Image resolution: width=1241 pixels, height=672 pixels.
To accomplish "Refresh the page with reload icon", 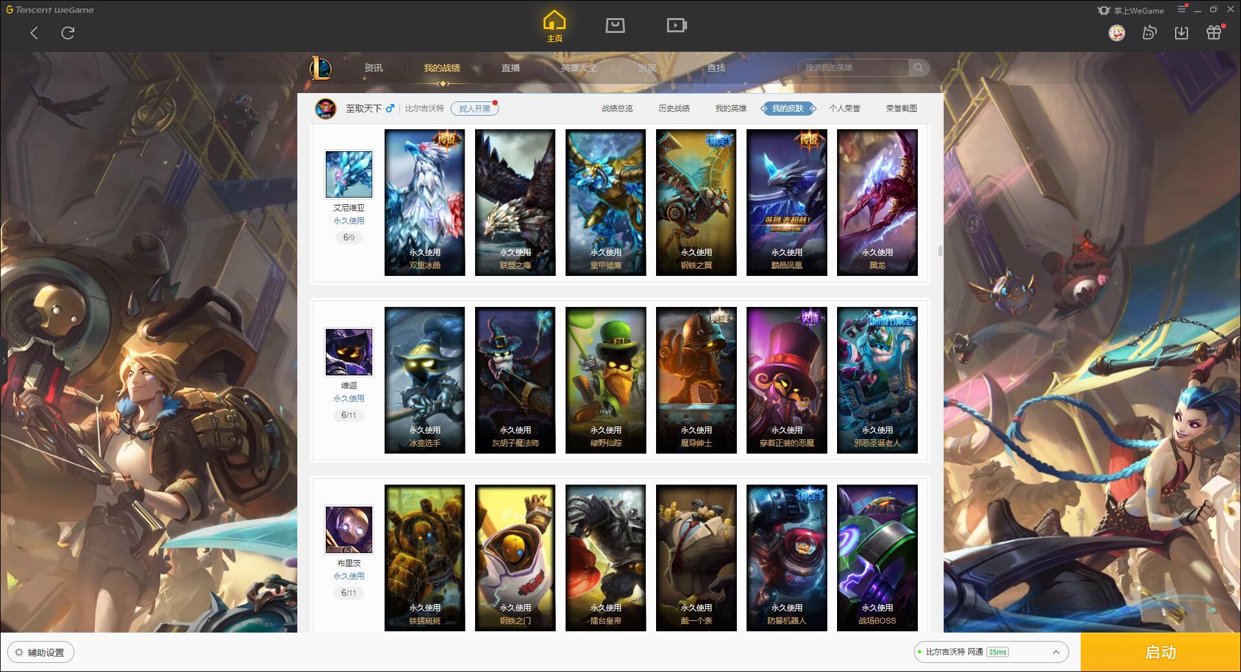I will pos(68,33).
